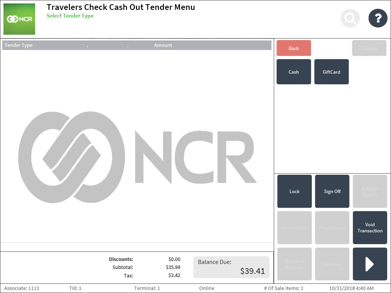This screenshot has height=293, width=391.
Task: Open help with the question mark icon
Action: pyautogui.click(x=378, y=18)
